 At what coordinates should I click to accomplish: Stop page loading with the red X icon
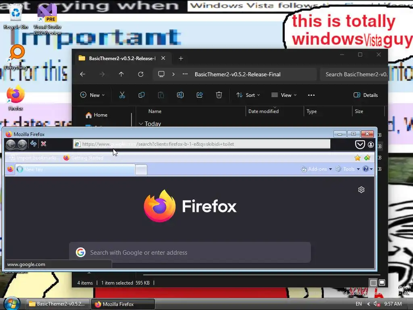point(44,144)
